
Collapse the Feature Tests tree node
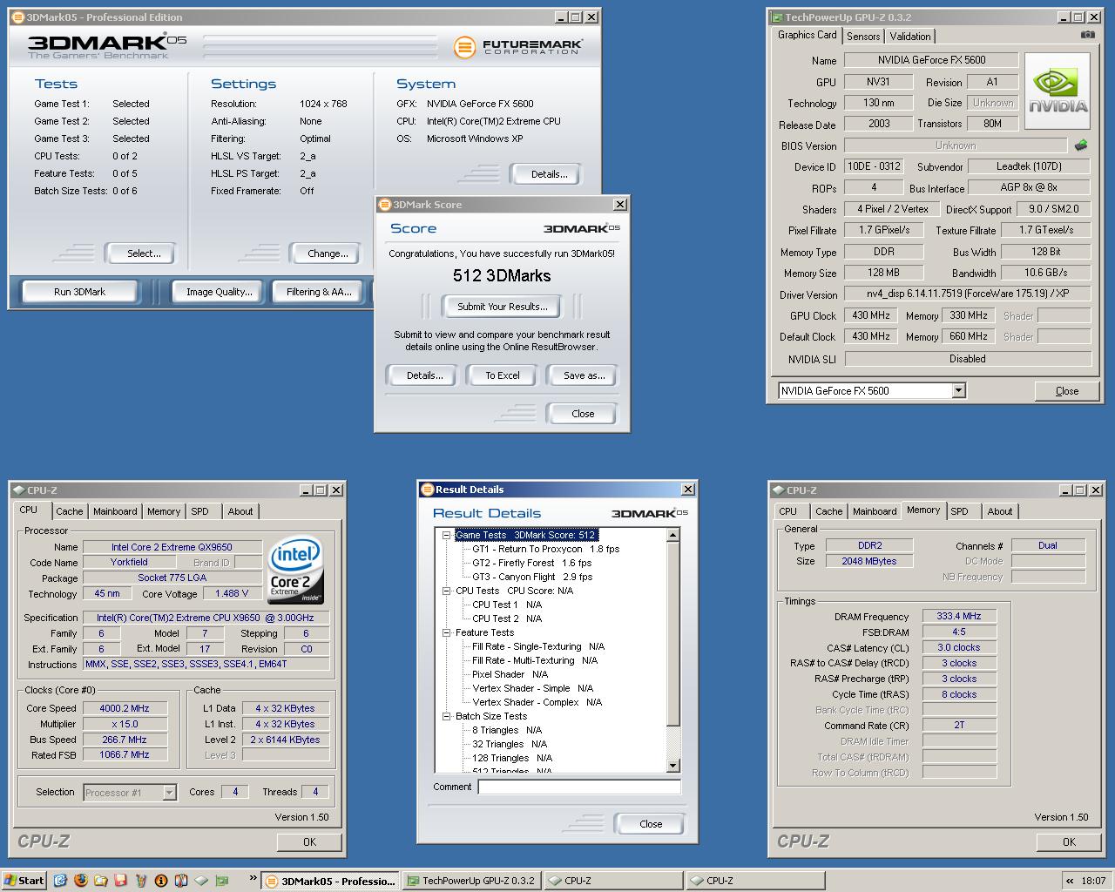pyautogui.click(x=446, y=632)
